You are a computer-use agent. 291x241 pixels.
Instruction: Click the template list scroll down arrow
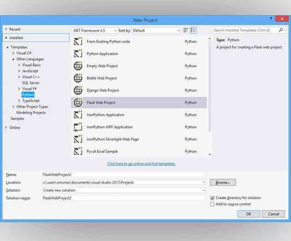click(210, 154)
